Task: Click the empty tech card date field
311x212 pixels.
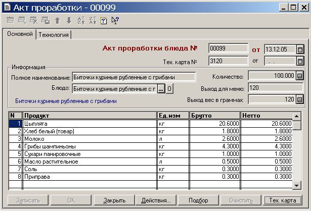Action: click(280, 61)
